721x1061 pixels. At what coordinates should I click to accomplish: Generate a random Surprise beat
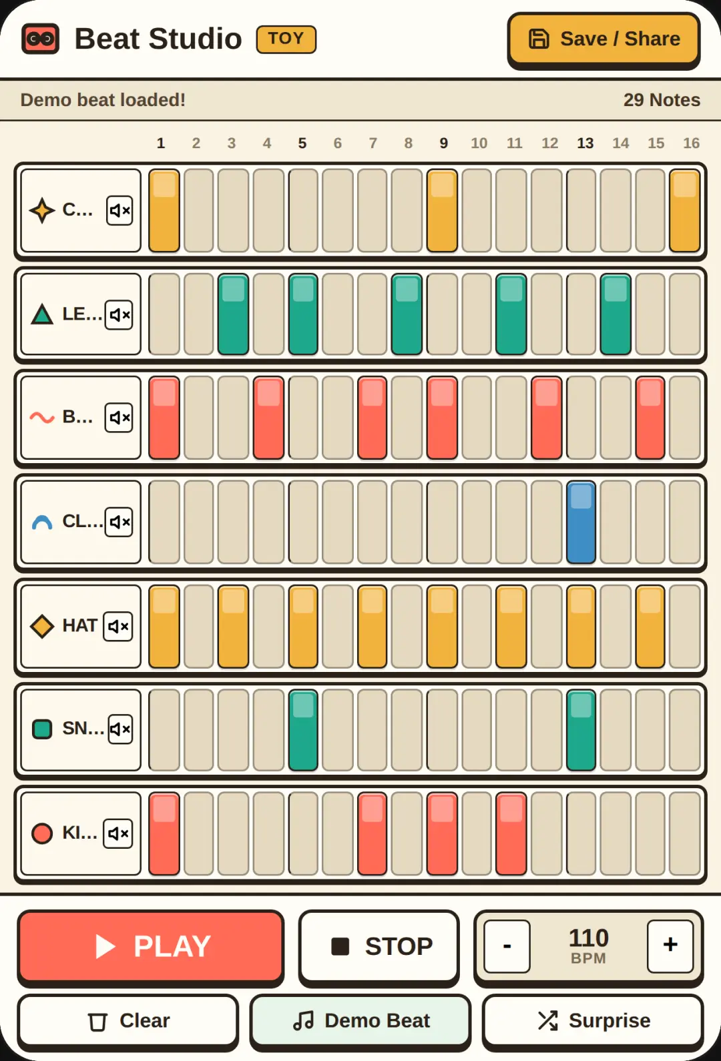pyautogui.click(x=593, y=1021)
